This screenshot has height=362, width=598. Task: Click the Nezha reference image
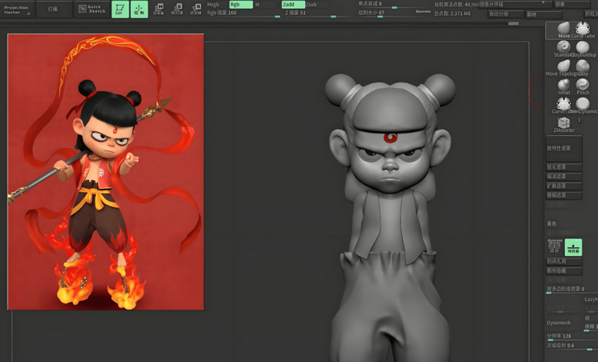[x=105, y=172]
